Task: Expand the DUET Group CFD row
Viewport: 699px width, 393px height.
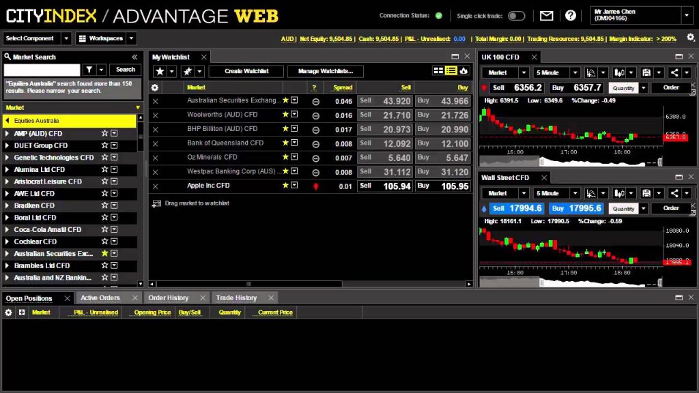Action: (7, 145)
